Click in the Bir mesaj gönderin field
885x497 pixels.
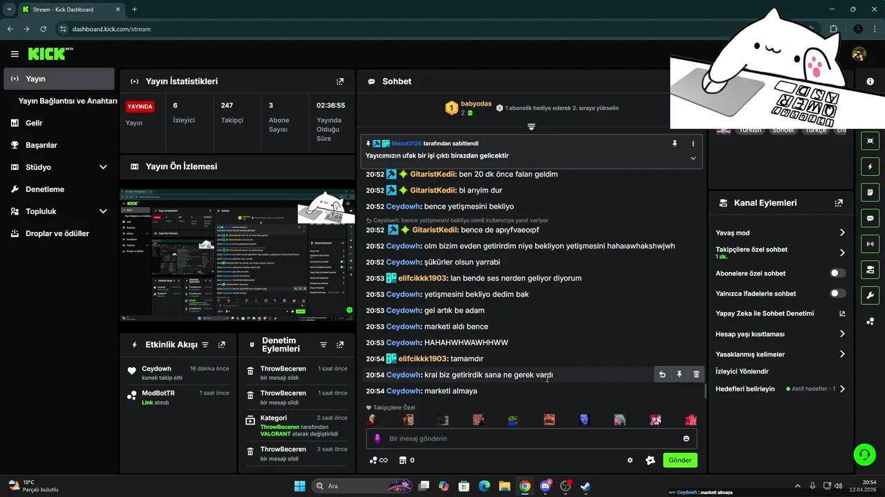coord(531,438)
